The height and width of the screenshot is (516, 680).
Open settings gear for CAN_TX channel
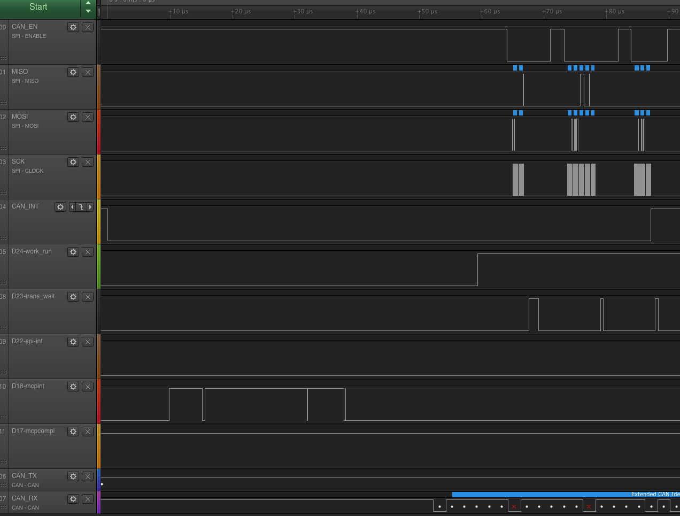(x=73, y=476)
